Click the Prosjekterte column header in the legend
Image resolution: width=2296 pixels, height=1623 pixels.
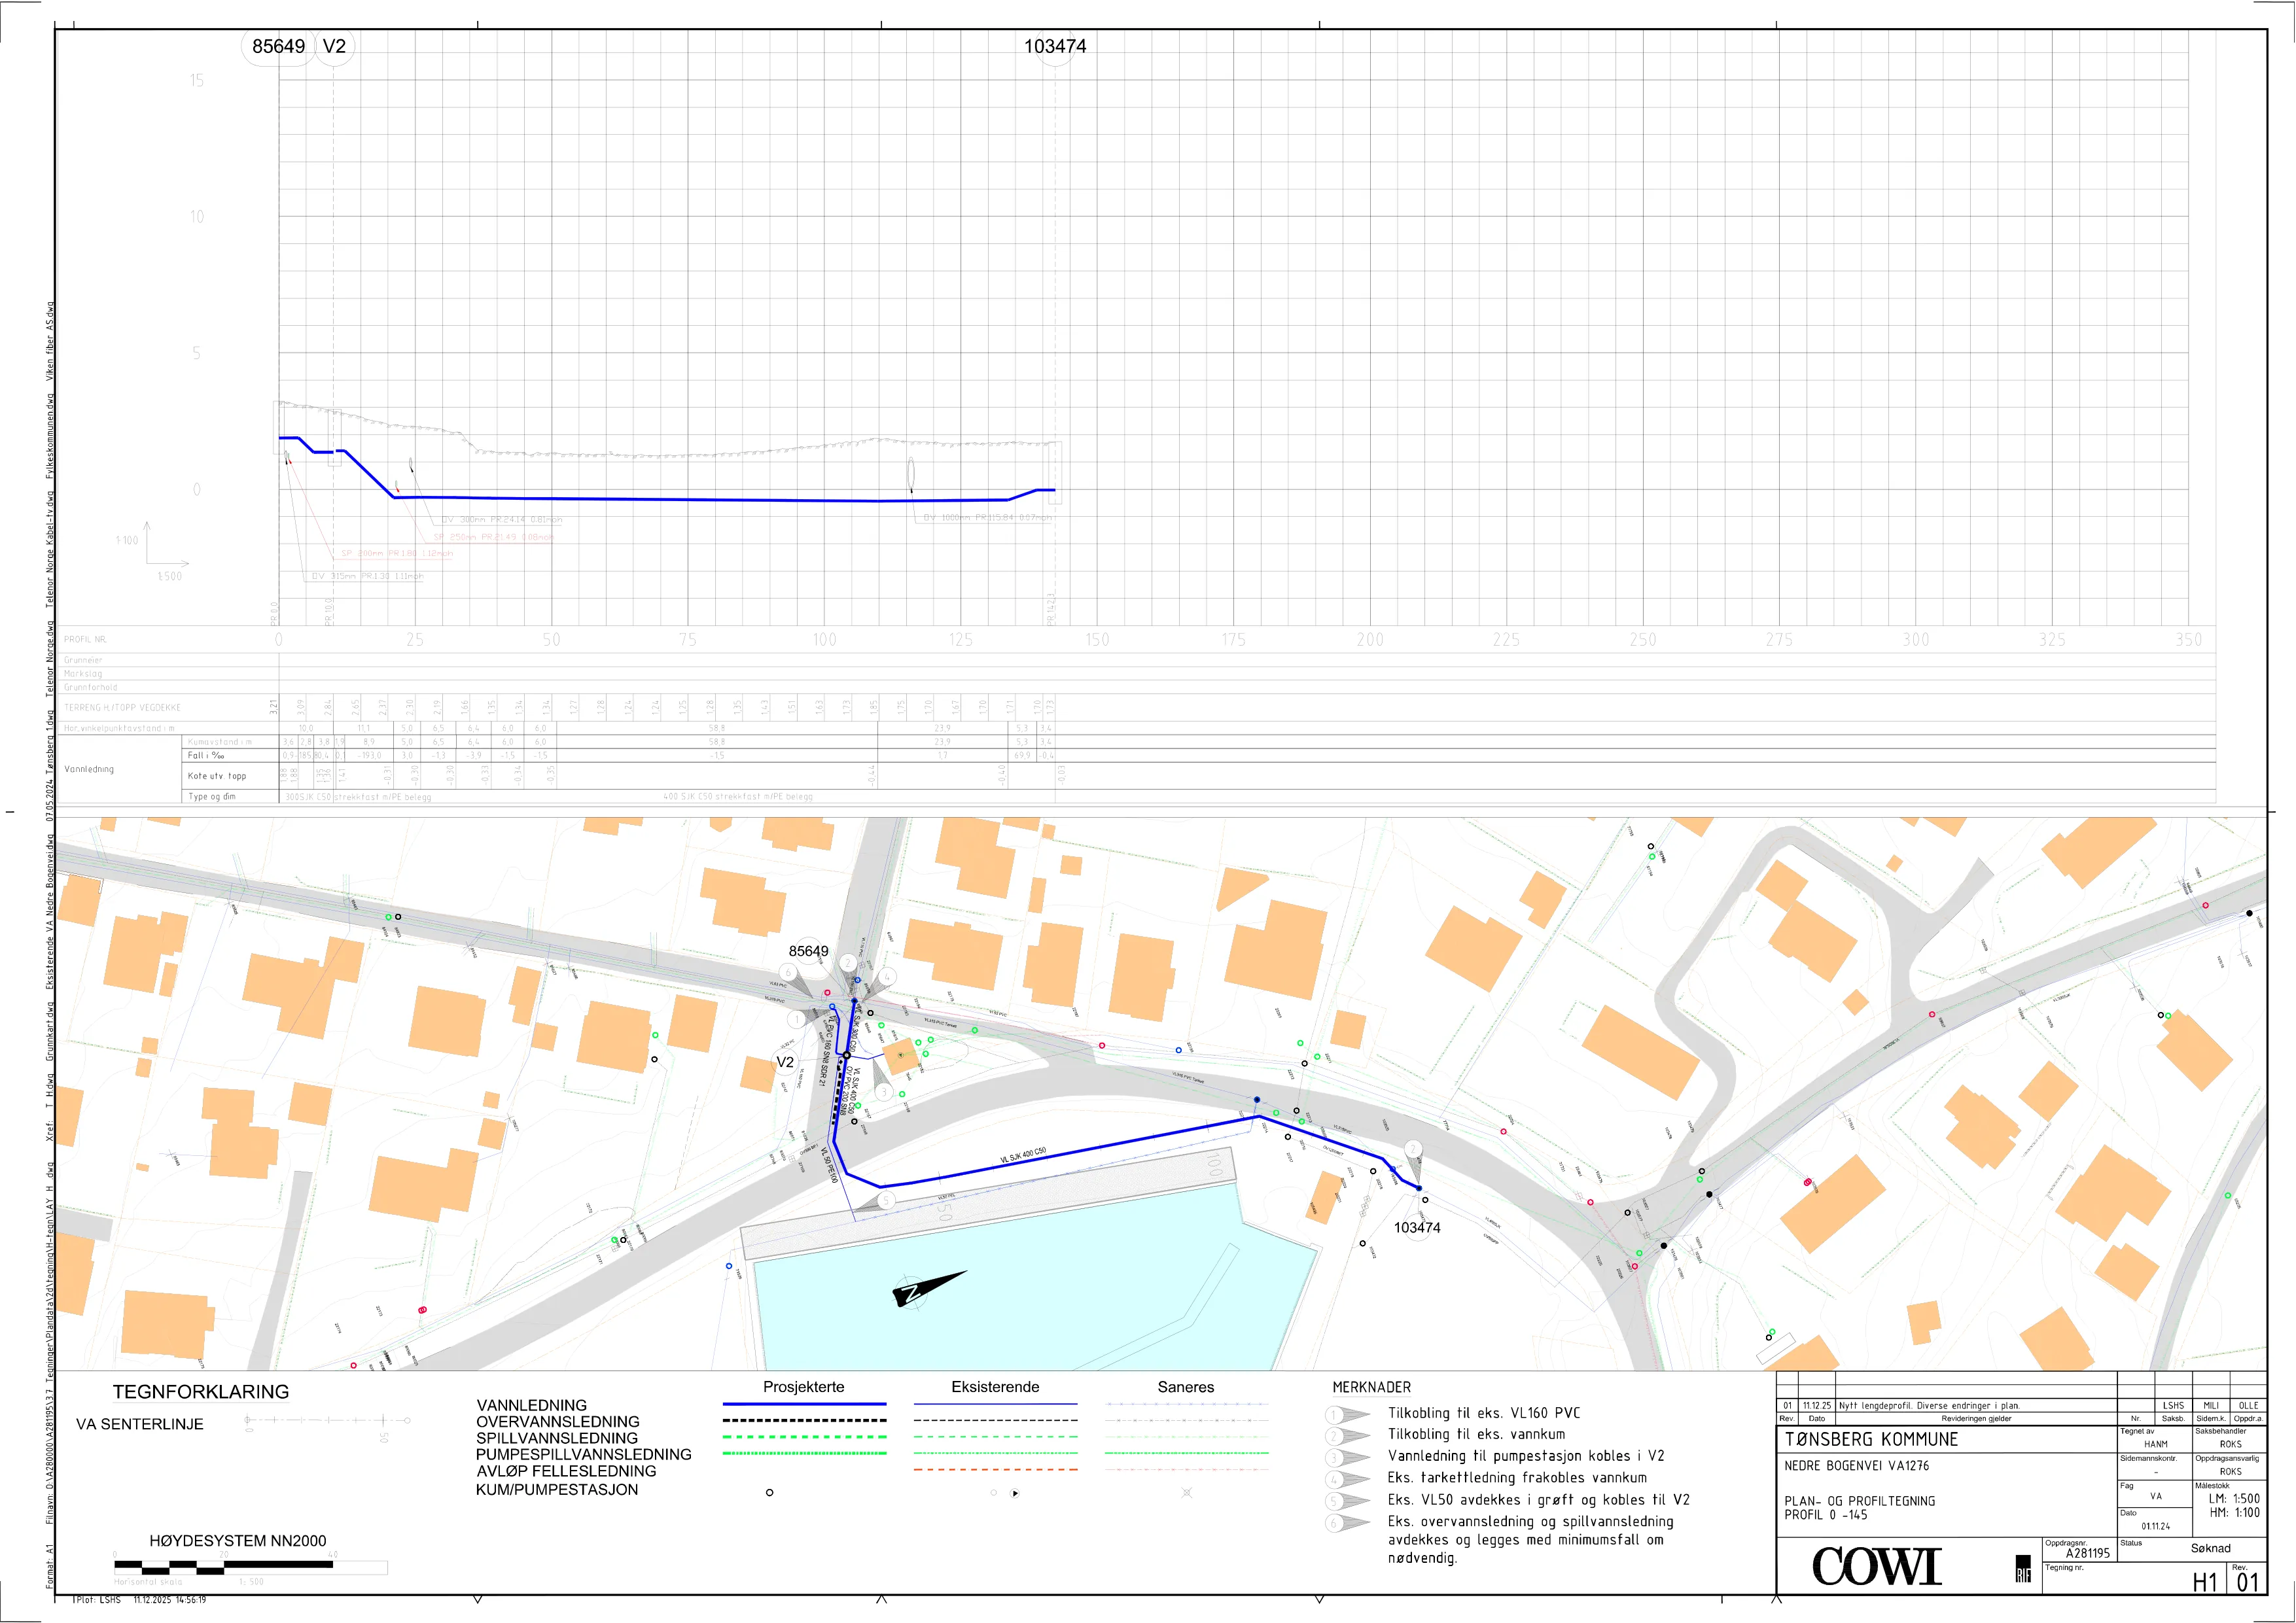pyautogui.click(x=804, y=1387)
